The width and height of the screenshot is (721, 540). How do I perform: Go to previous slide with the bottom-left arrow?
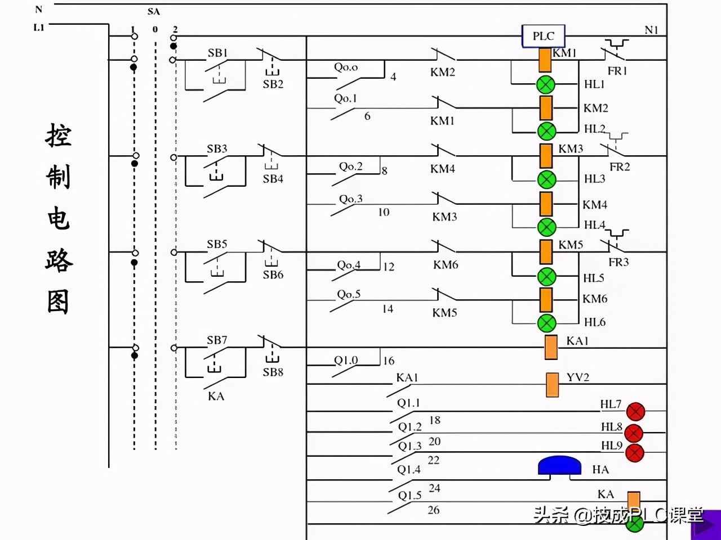[11, 528]
